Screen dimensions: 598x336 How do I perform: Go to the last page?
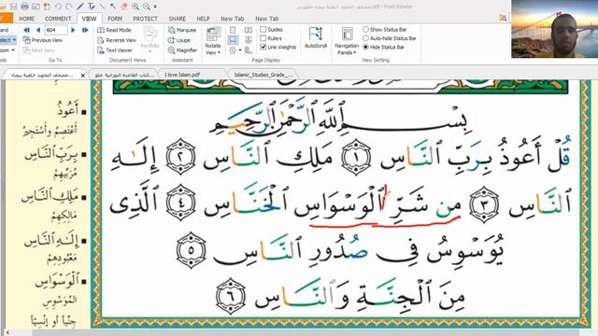85,30
